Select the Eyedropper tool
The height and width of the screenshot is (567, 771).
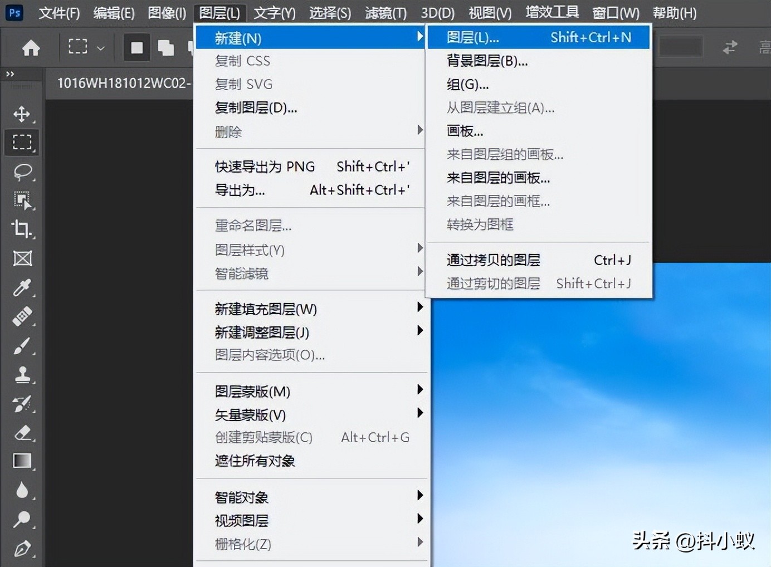click(x=22, y=287)
